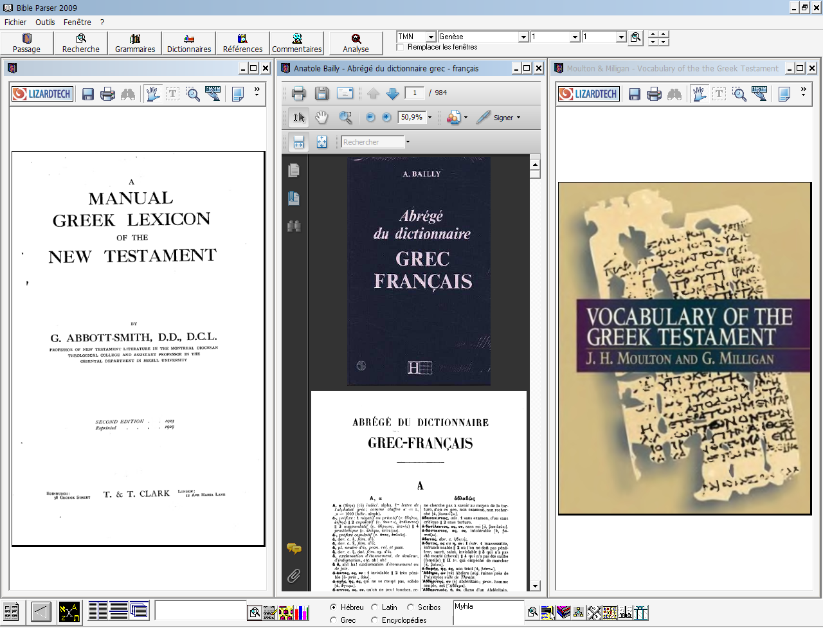Click PDF scrollbar down arrow
The height and width of the screenshot is (628, 823).
(x=535, y=586)
